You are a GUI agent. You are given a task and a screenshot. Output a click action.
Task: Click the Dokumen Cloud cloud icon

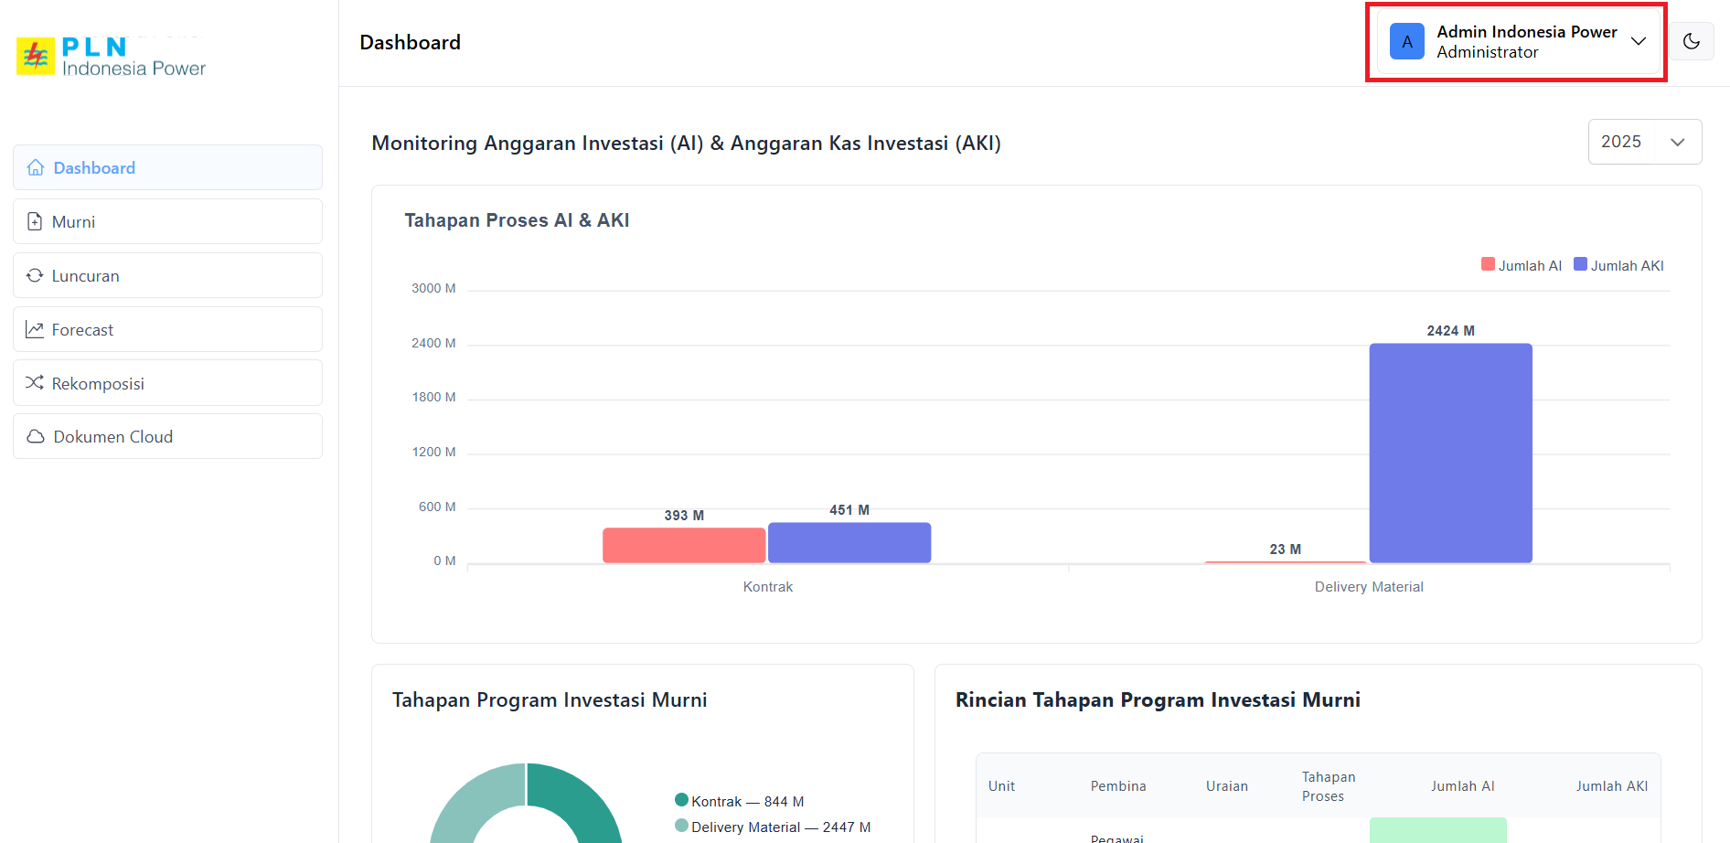click(36, 437)
